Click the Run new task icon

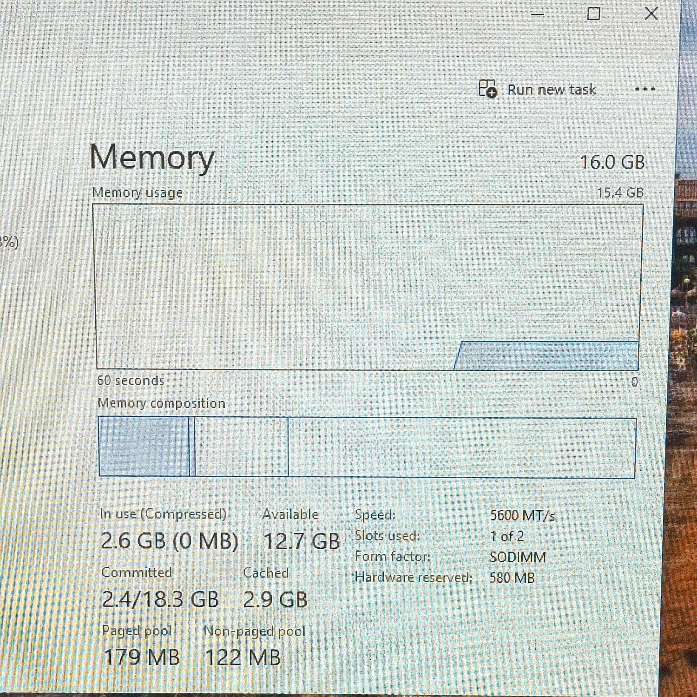click(x=487, y=89)
